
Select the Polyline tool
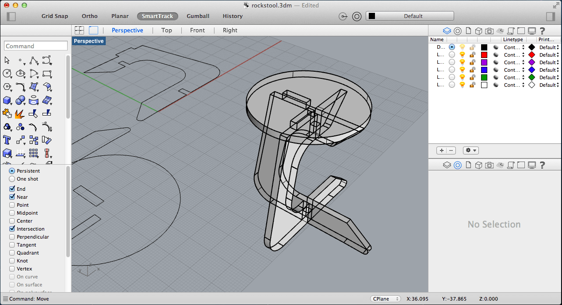click(34, 60)
